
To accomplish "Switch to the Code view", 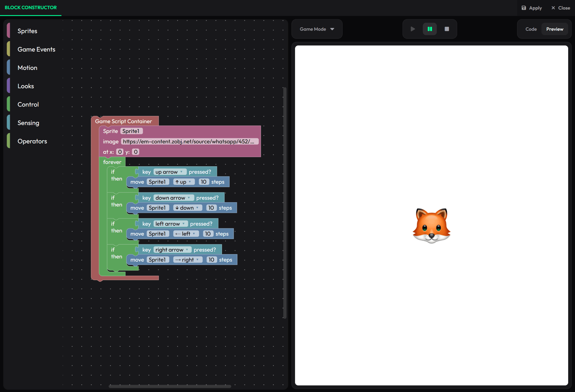I will (531, 29).
